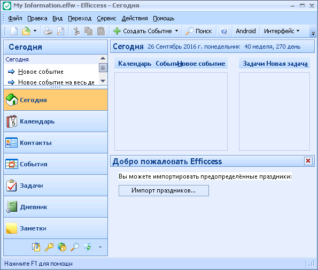Viewport: 318px width, 270px height.
Task: Click the left panel scroll-down arrow
Action: point(103,81)
